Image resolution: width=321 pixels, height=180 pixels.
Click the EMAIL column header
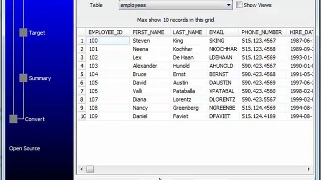click(x=223, y=32)
